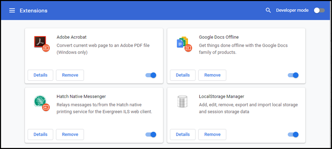Image resolution: width=332 pixels, height=149 pixels.
Task: Toggle Developer mode switch
Action: point(319,10)
